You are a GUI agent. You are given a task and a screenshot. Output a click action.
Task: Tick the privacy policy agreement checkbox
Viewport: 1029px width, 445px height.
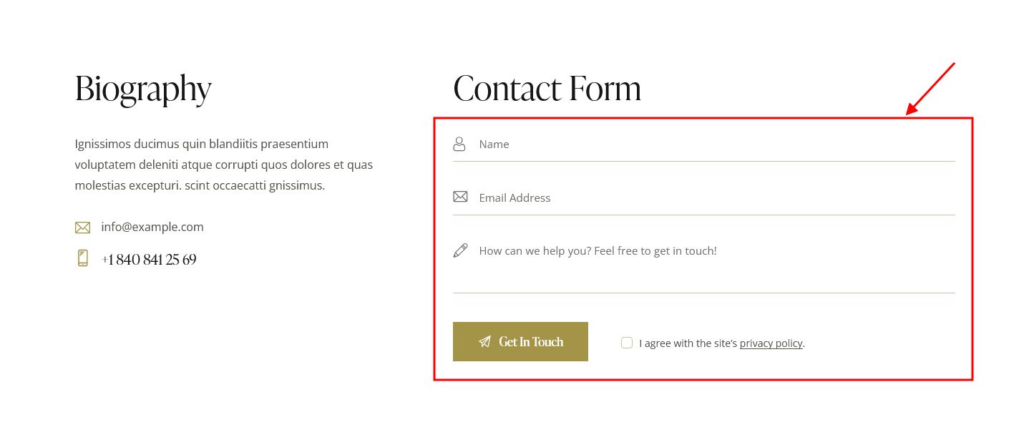click(627, 343)
